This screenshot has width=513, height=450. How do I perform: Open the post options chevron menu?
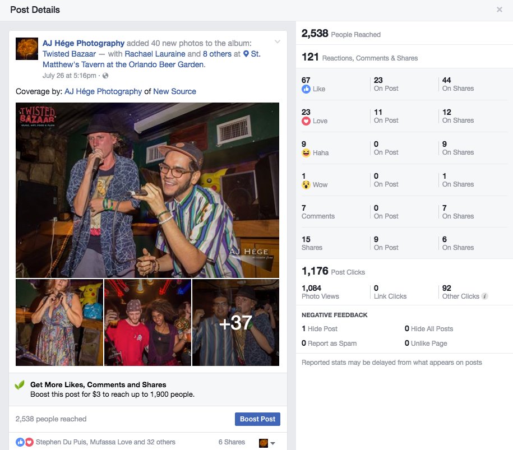click(278, 42)
